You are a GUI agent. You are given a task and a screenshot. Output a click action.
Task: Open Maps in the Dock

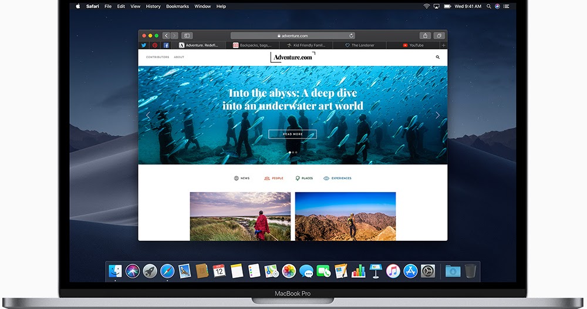click(271, 271)
